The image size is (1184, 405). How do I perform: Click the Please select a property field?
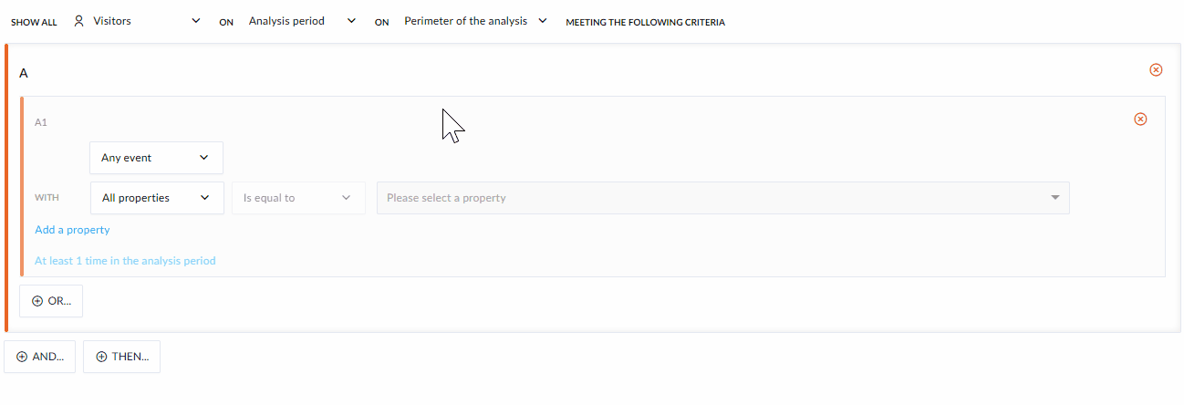(x=723, y=198)
